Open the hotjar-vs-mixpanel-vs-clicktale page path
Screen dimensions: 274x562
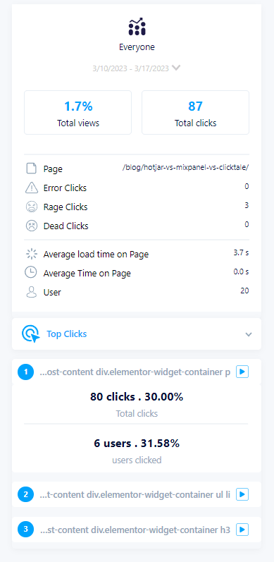tap(185, 168)
